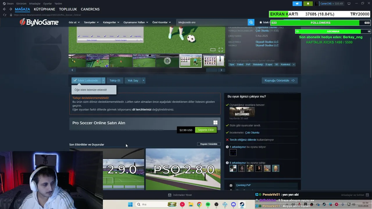The height and width of the screenshot is (209, 372).
Task: Expand the Özel Kısımlar menu
Action: click(162, 22)
